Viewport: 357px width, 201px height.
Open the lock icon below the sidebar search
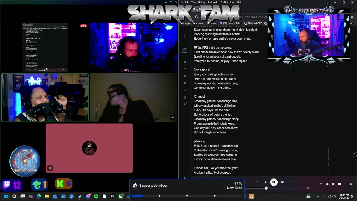click(185, 97)
